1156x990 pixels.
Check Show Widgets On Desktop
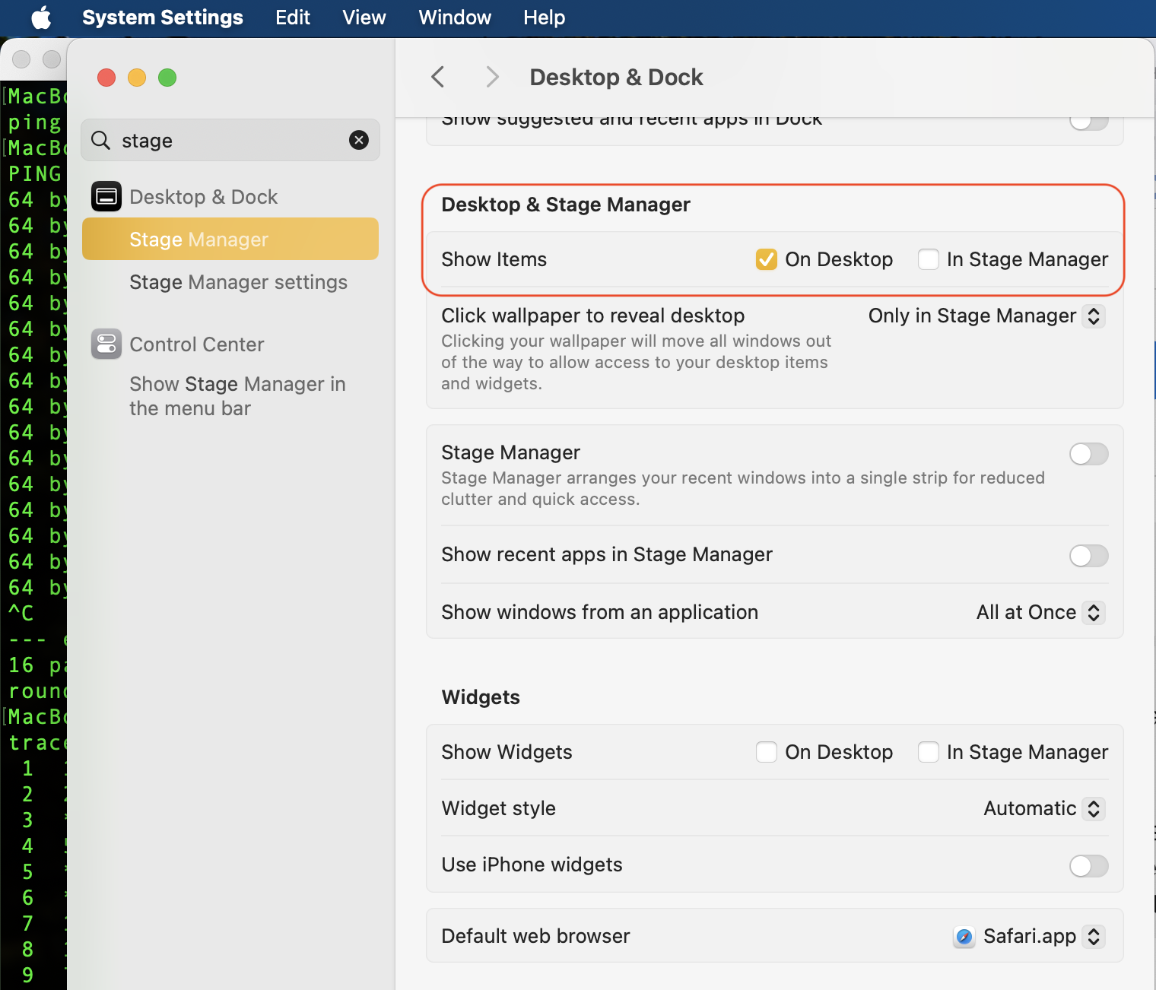[x=767, y=752]
